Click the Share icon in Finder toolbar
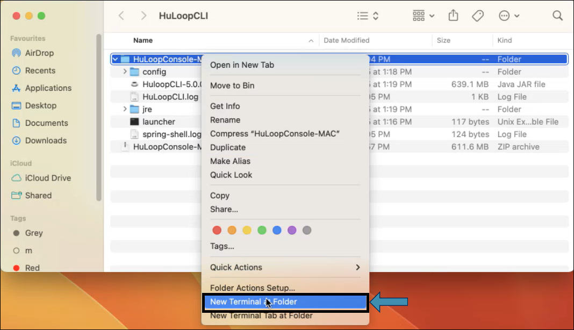 point(453,16)
